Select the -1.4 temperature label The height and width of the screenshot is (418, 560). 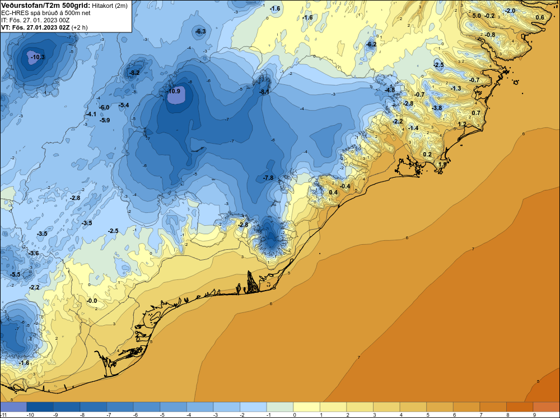pyautogui.click(x=413, y=129)
